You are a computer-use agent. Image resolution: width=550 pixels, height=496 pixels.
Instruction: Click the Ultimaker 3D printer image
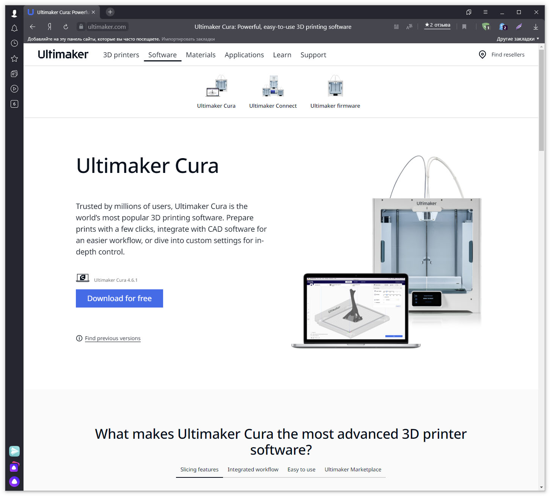[427, 234]
